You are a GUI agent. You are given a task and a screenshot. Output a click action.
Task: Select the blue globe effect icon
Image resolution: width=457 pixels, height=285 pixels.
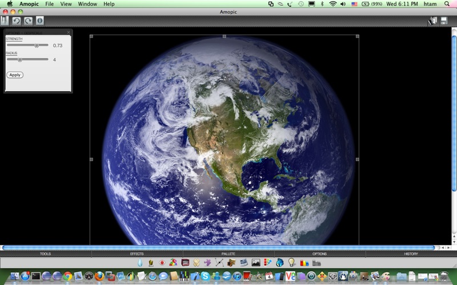[x=280, y=263]
